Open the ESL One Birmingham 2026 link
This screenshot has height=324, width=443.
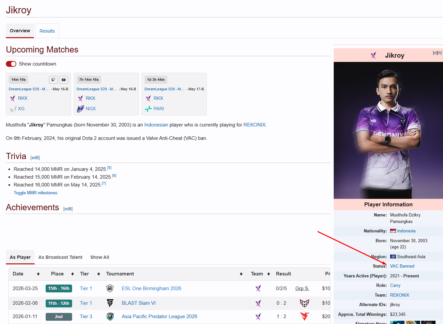pos(151,288)
